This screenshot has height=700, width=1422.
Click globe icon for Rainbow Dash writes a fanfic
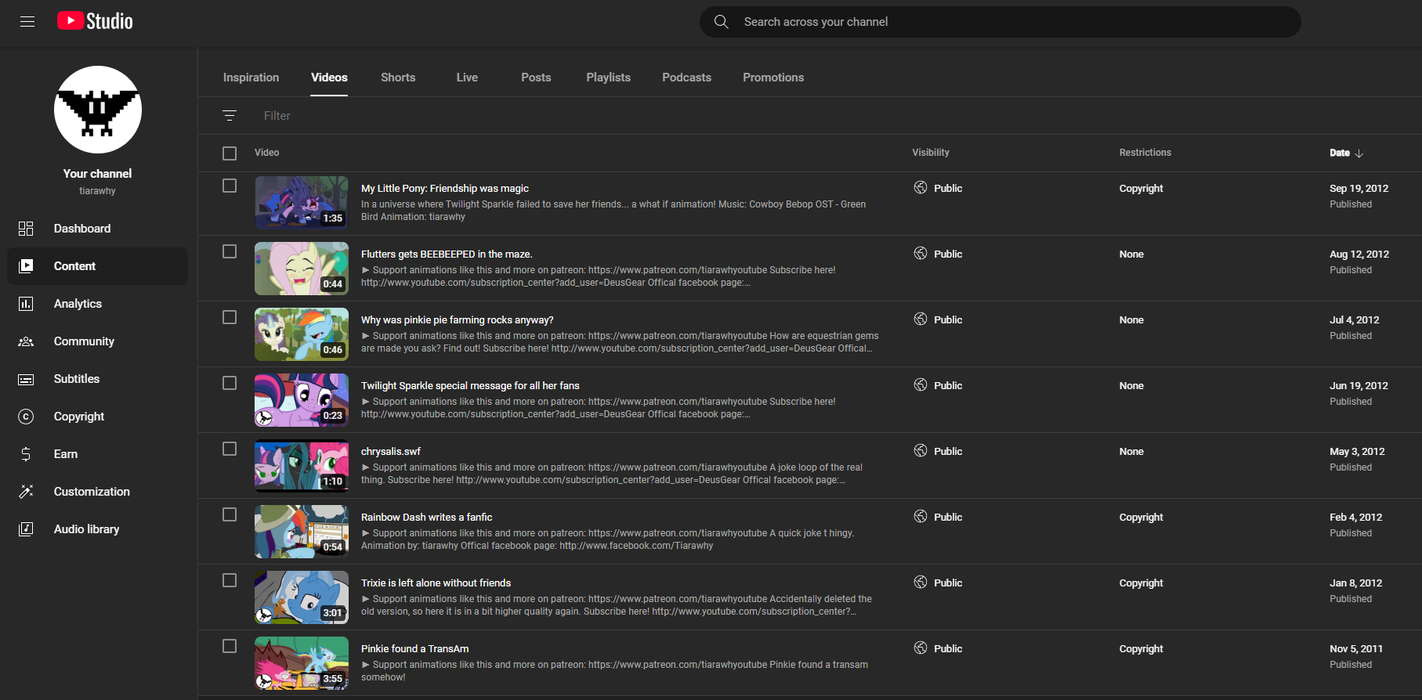click(921, 517)
